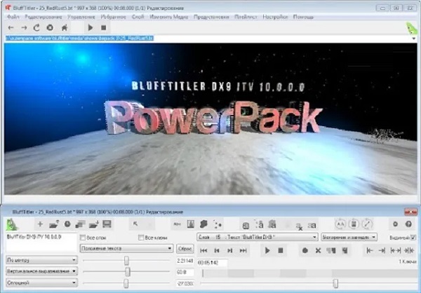Open the Настройки menu
The height and width of the screenshot is (293, 421).
(x=275, y=17)
